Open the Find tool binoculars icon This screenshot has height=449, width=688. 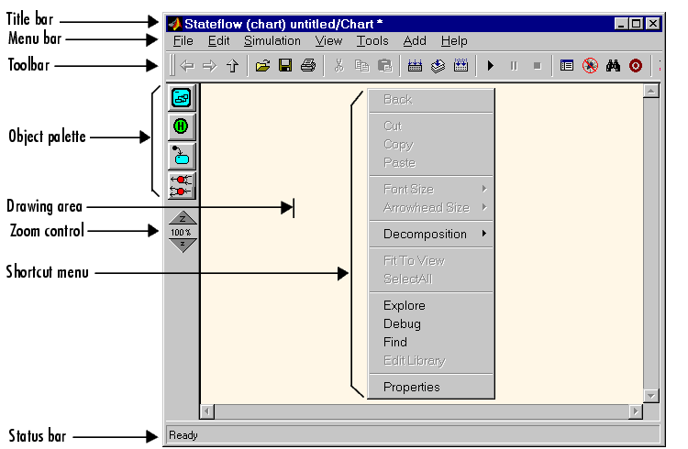tap(614, 66)
